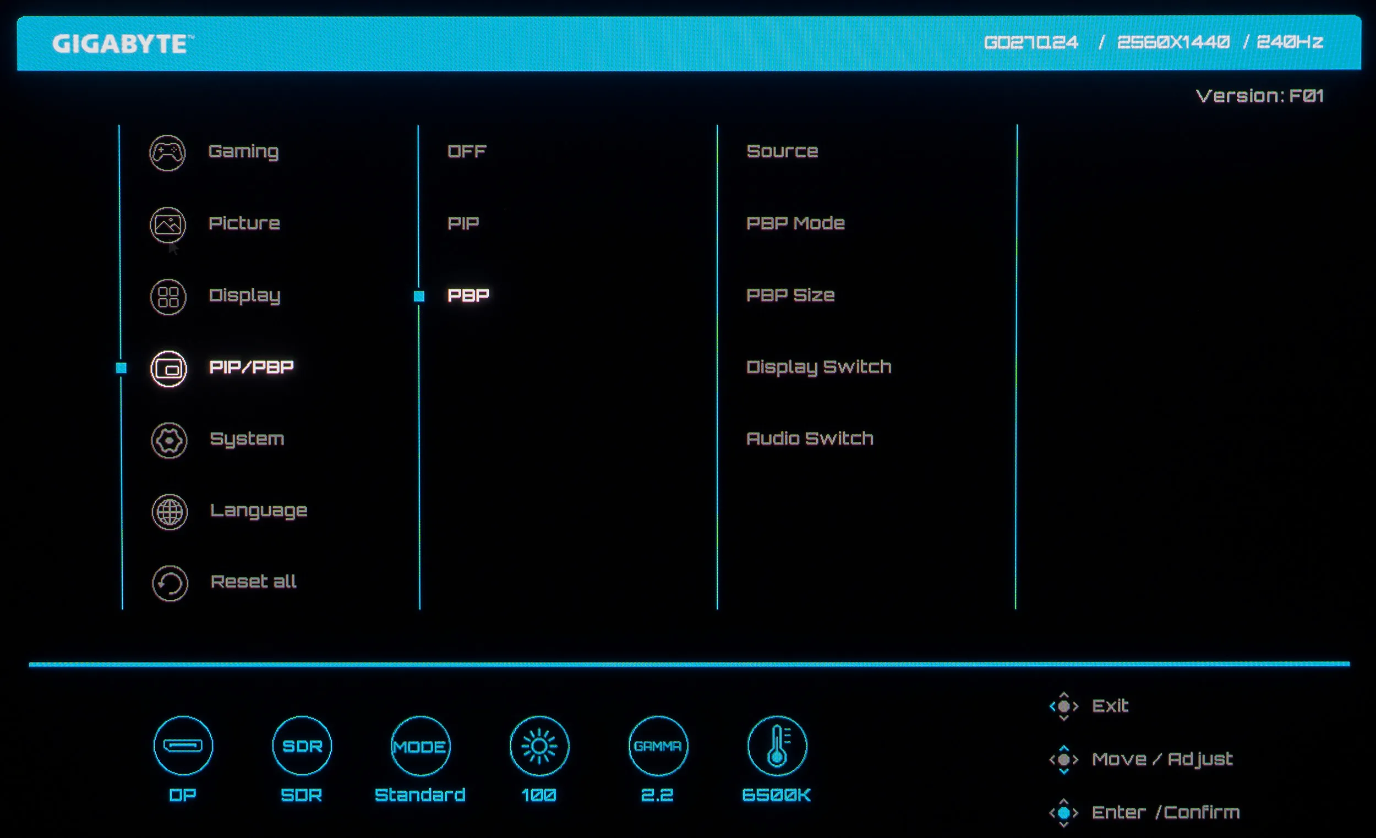
Task: Open the PBP Size setting
Action: point(790,295)
